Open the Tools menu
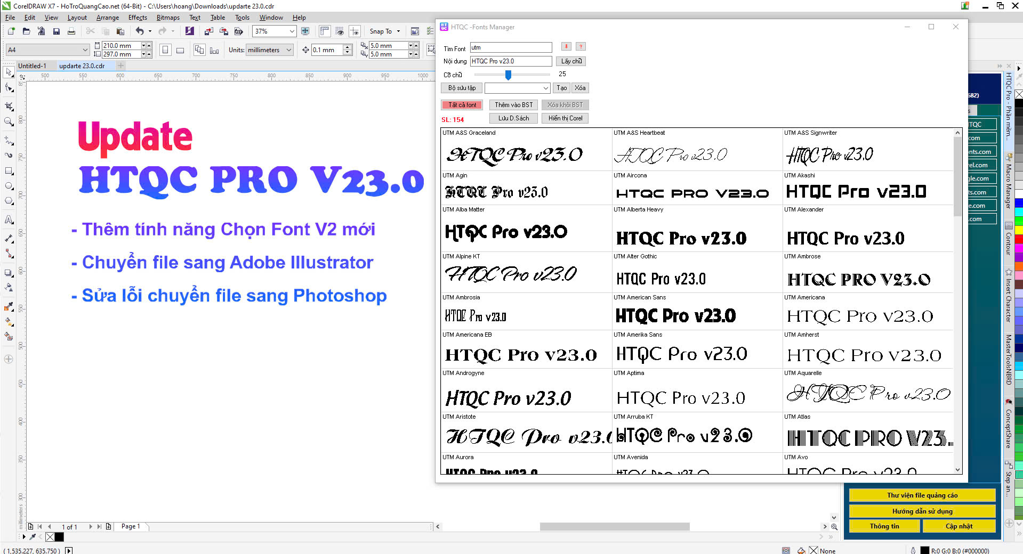 [x=242, y=18]
